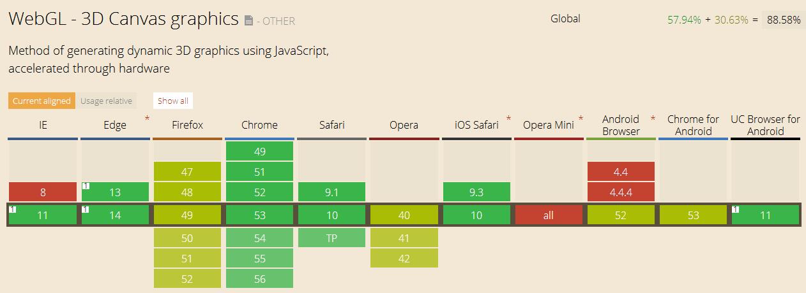This screenshot has height=293, width=806.
Task: Select the Opera browser column header
Action: (404, 125)
